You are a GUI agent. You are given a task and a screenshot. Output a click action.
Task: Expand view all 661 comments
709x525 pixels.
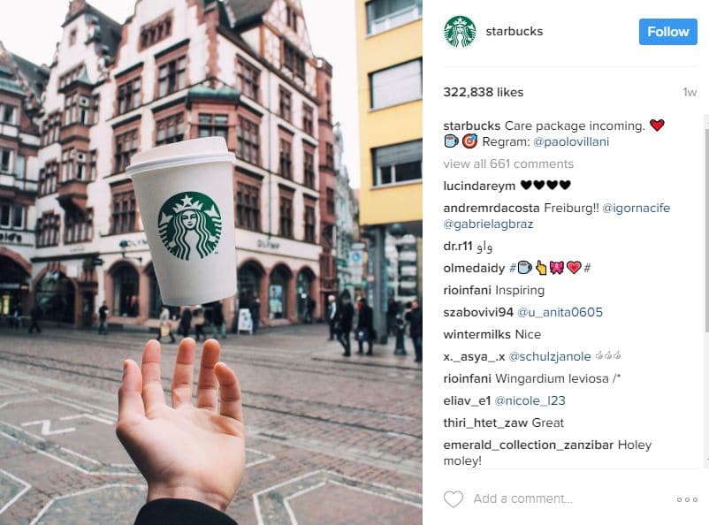508,164
